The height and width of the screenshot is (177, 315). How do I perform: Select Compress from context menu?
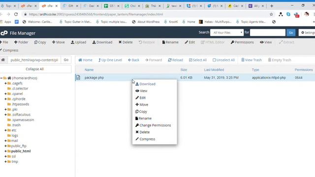(145, 139)
